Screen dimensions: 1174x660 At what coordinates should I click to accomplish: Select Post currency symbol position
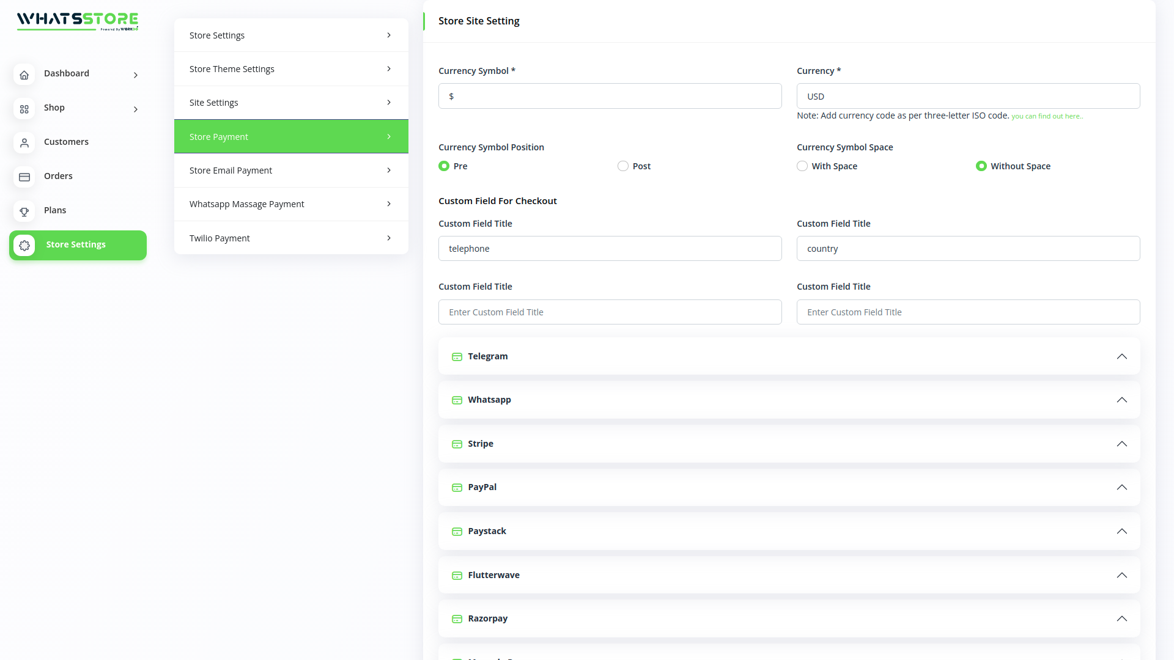622,166
